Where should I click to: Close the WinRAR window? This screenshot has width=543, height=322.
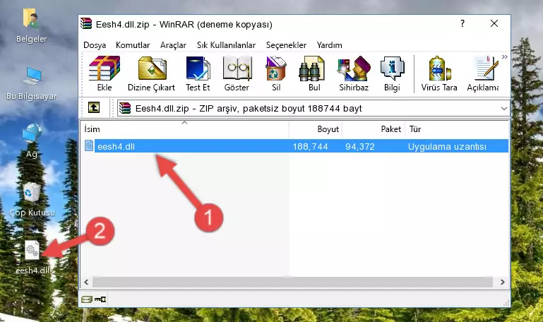494,23
